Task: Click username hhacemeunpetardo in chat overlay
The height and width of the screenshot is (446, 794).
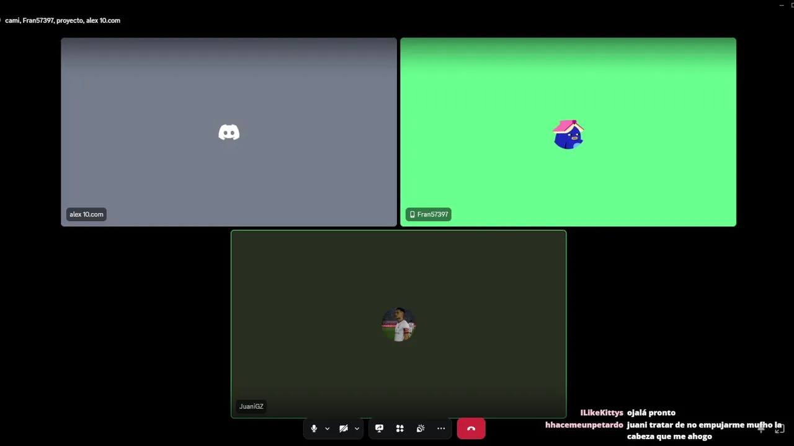Action: pos(584,425)
